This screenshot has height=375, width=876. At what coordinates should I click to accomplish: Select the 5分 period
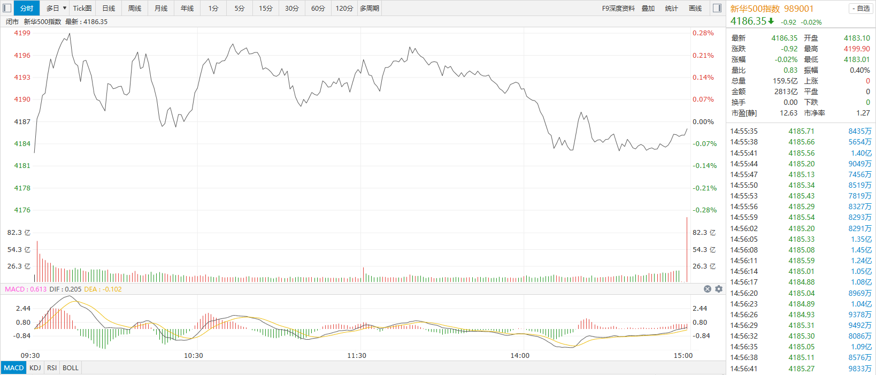(240, 8)
